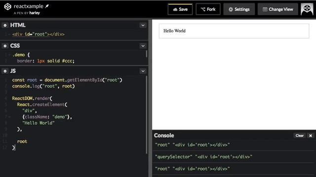
Task: Click the reactxample pen title
Action: (x=29, y=6)
